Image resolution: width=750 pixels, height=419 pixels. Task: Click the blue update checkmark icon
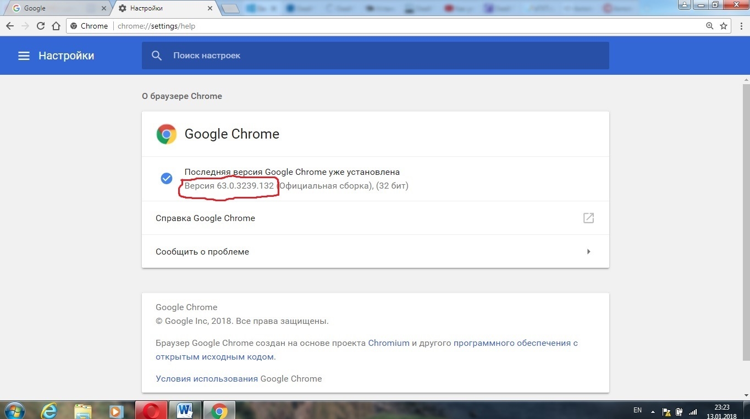(166, 179)
